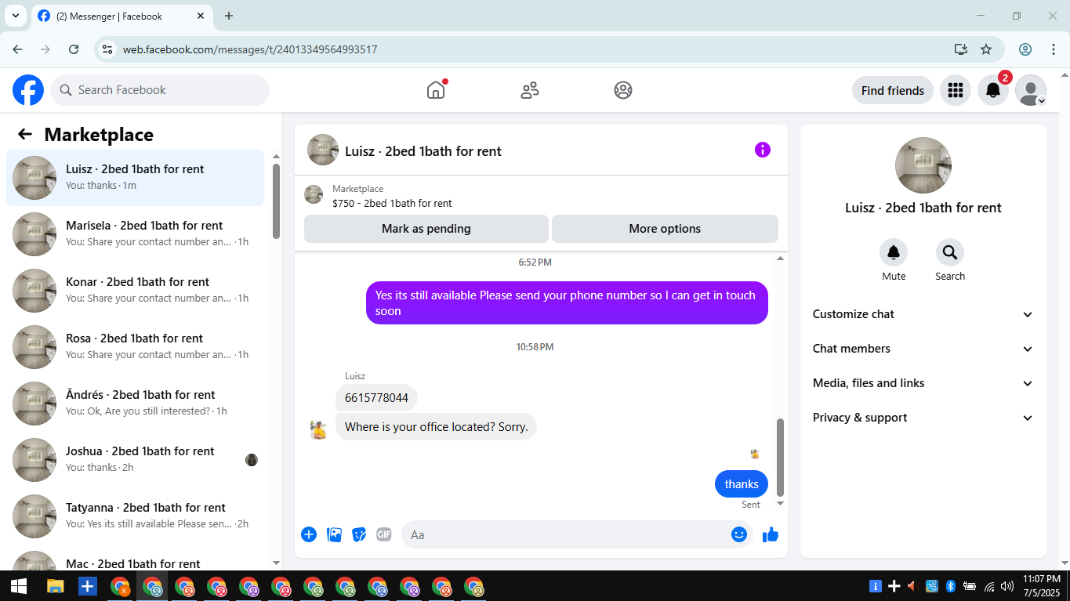This screenshot has width=1070, height=601.
Task: Click the 'Yes its still available' message bubble
Action: 567,303
